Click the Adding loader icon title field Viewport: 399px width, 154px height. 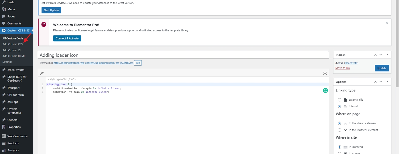coord(183,55)
